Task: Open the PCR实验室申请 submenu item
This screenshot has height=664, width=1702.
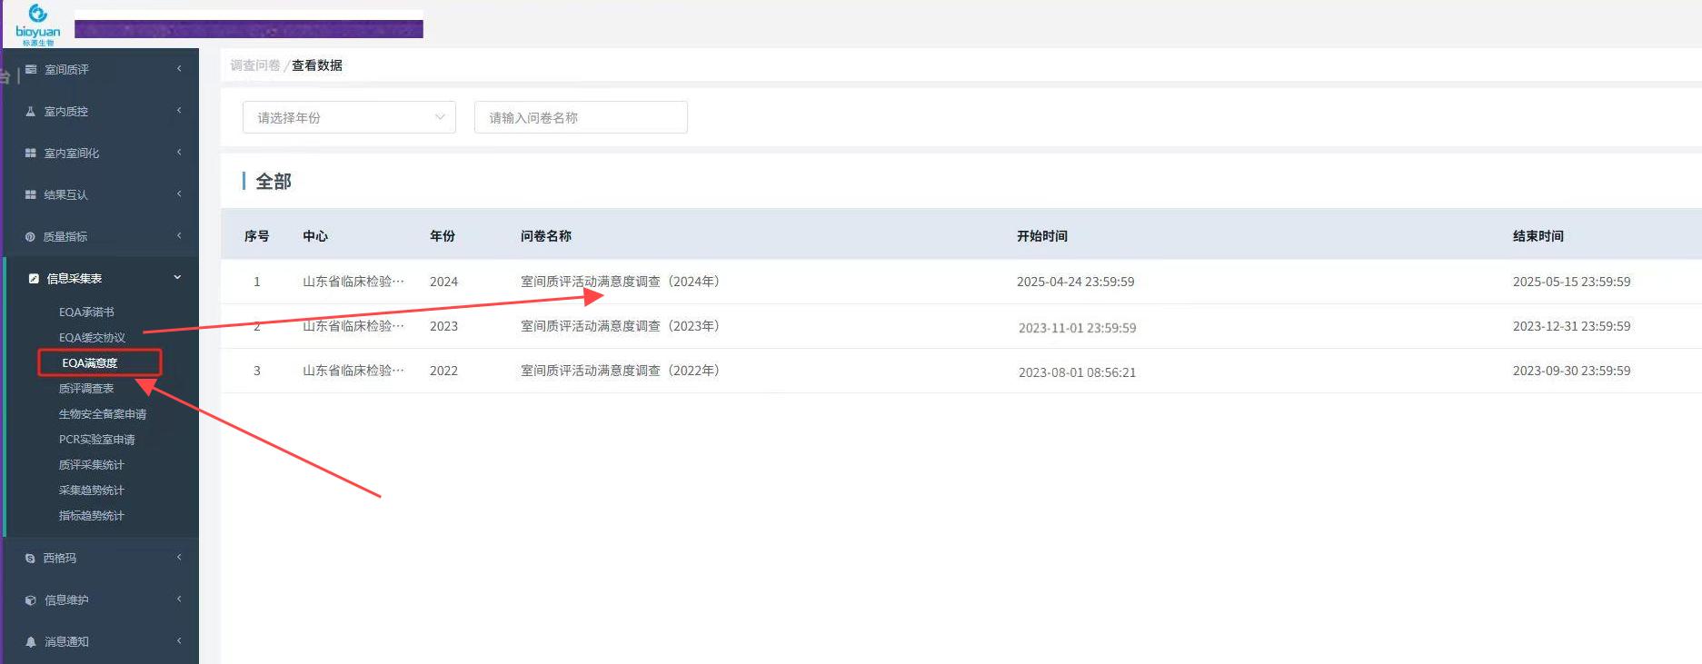Action: [x=96, y=440]
